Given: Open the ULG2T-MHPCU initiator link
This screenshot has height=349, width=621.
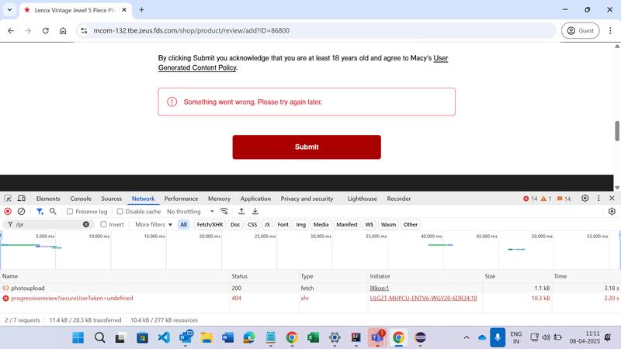Looking at the screenshot, I should 423,299.
